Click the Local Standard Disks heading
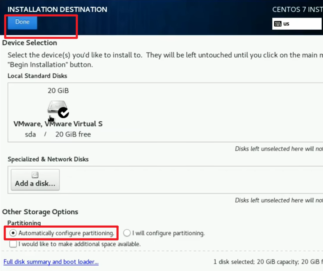Image resolution: width=323 pixels, height=271 pixels. (37, 75)
